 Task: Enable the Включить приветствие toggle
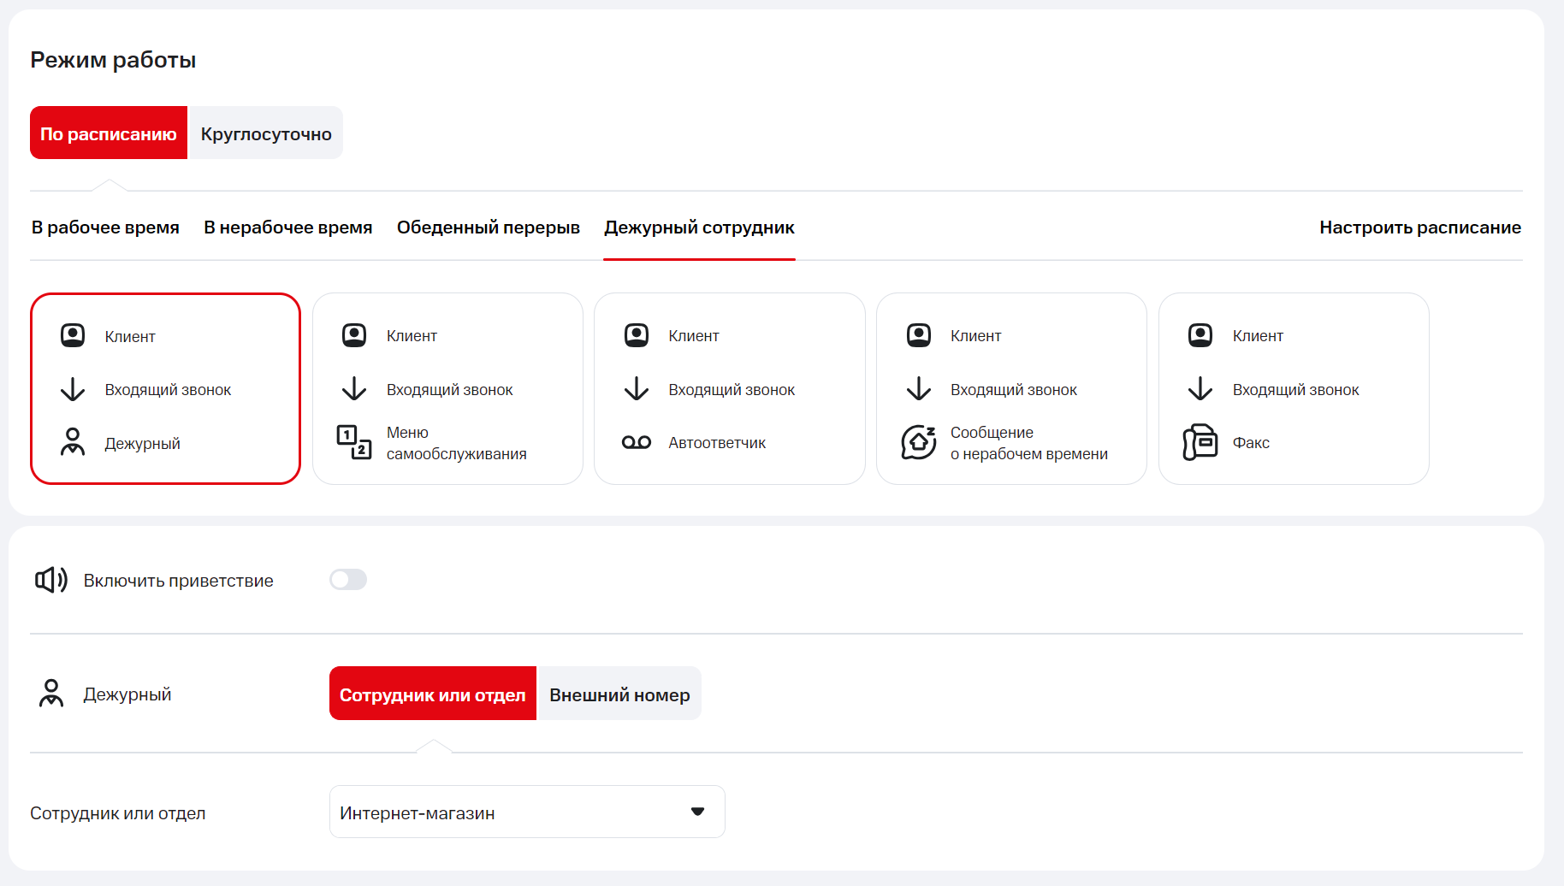coord(348,580)
